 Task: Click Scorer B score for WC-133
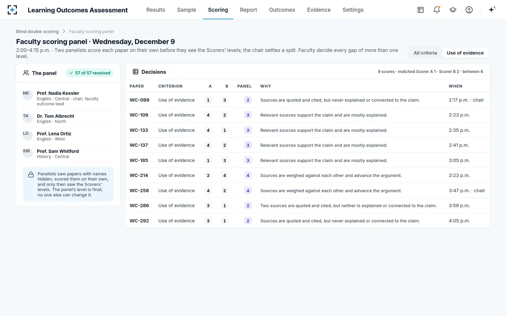[225, 130]
